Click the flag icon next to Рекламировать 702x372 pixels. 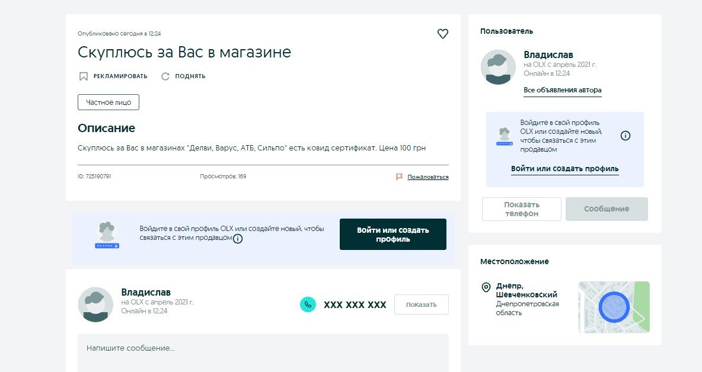pyautogui.click(x=83, y=76)
